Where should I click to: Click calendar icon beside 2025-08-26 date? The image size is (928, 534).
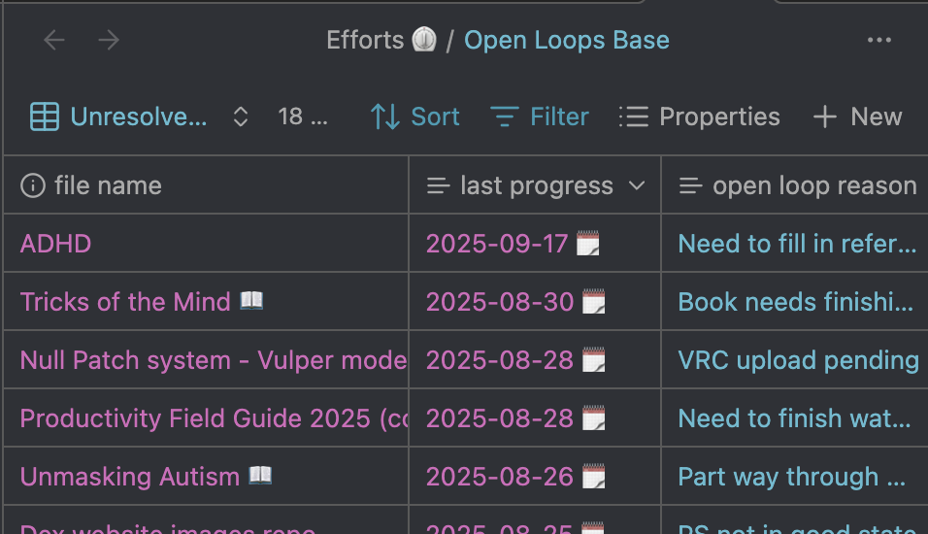point(593,477)
